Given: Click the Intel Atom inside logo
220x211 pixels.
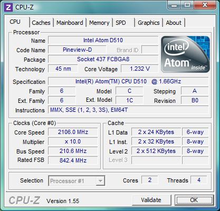Looking at the screenshot, I should [x=185, y=54].
